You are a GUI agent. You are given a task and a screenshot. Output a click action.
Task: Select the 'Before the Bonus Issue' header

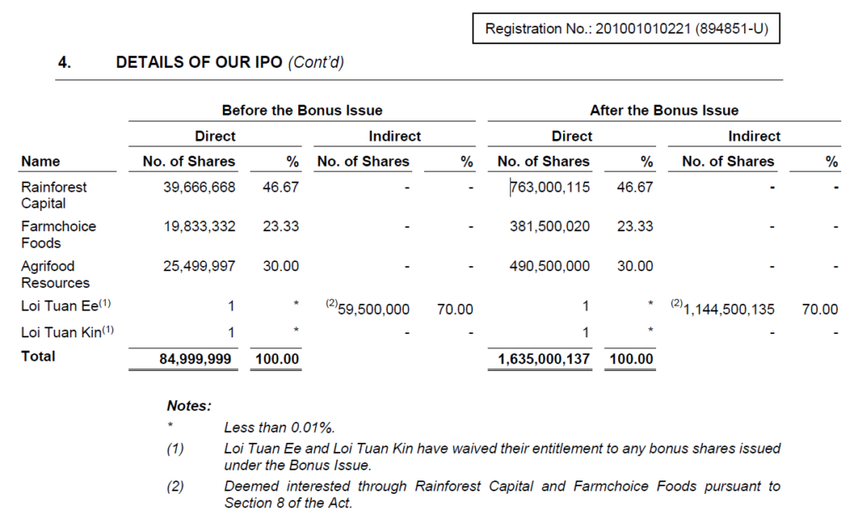[x=302, y=110]
